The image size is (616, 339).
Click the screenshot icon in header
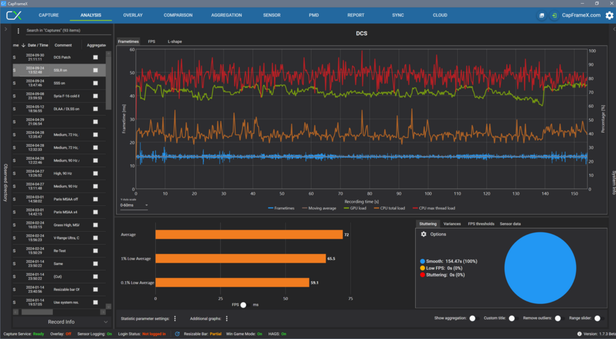pyautogui.click(x=541, y=15)
